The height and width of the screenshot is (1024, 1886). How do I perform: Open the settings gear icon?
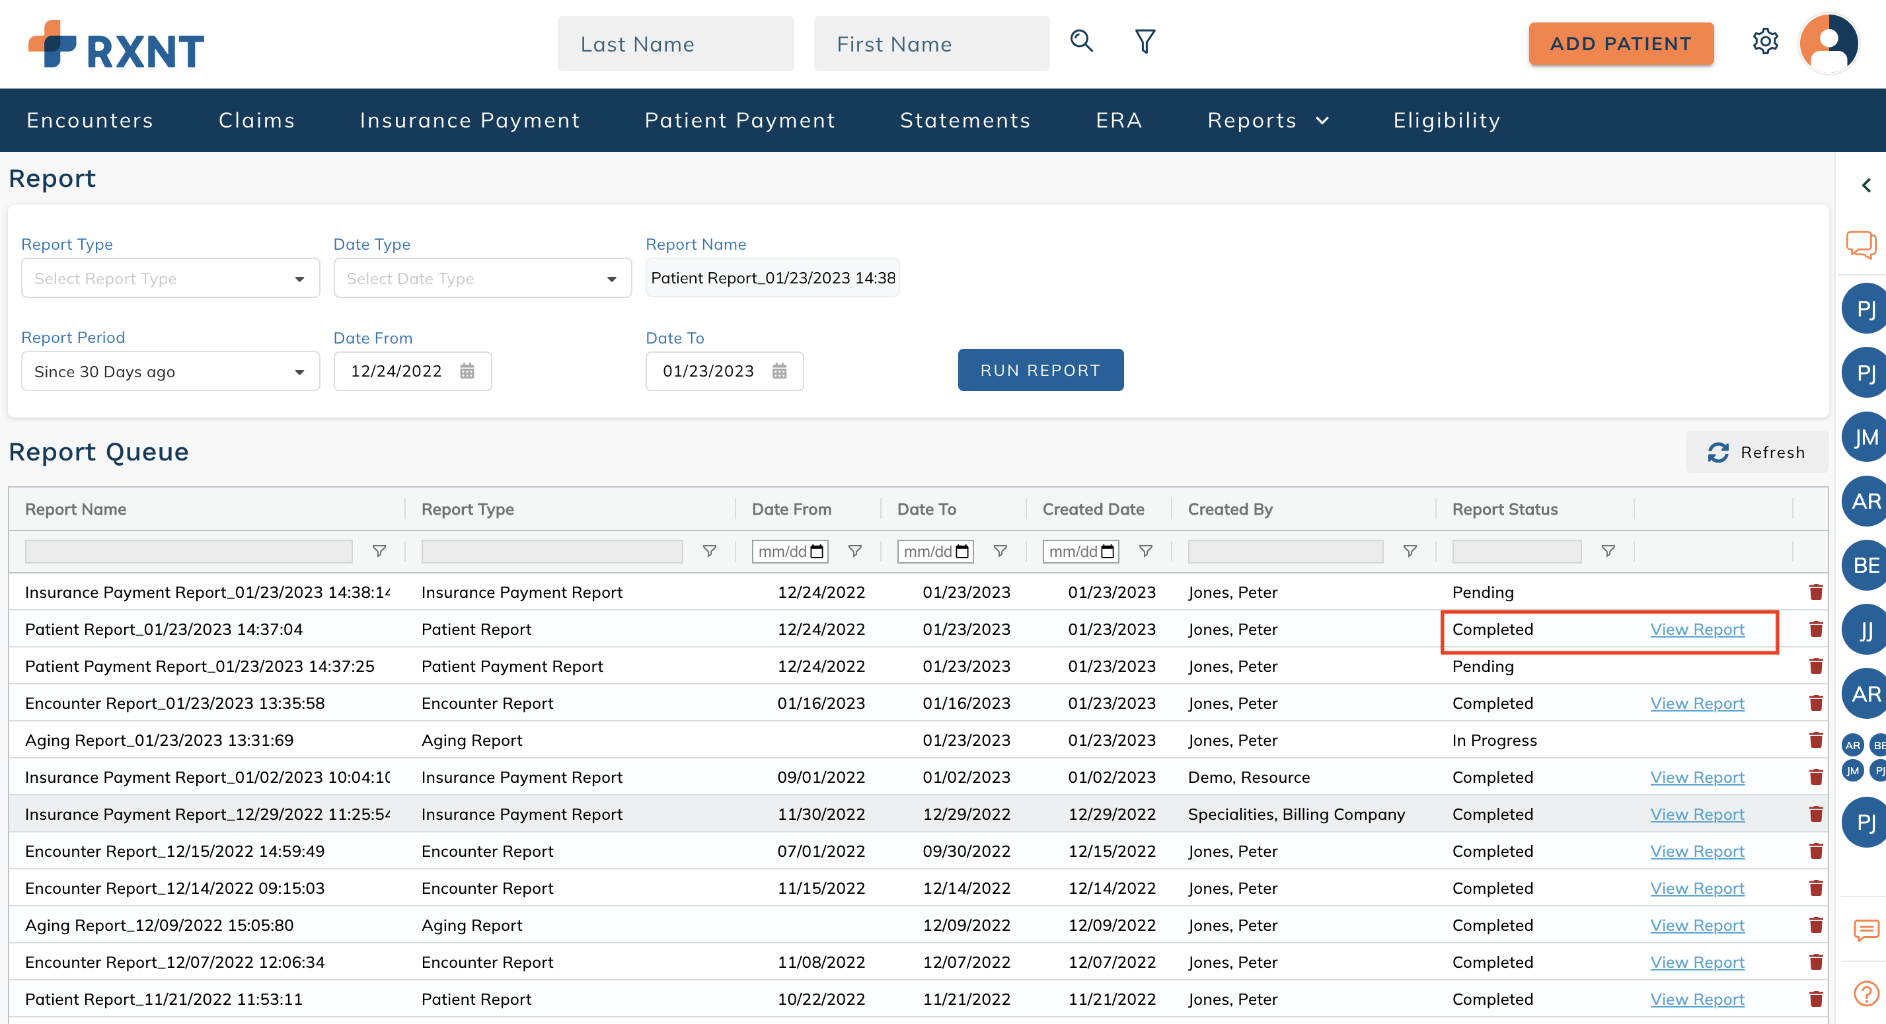[x=1765, y=42]
